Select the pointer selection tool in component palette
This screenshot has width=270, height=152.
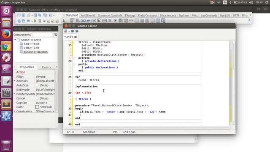point(64,21)
